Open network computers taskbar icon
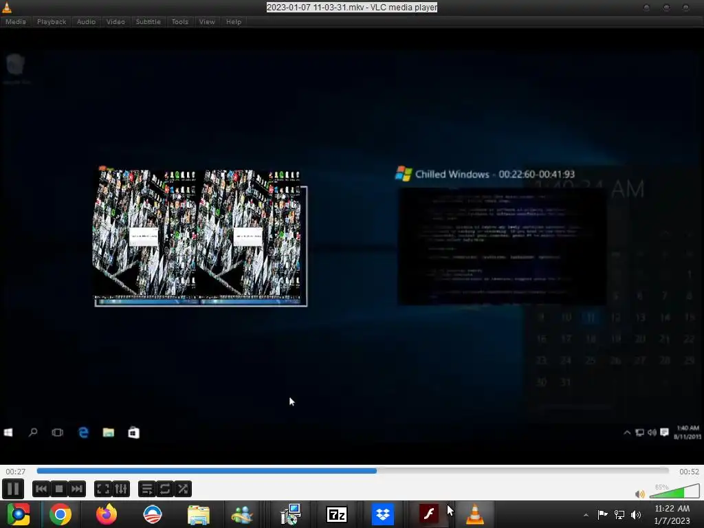Screen dimensions: 704x528 [291, 514]
